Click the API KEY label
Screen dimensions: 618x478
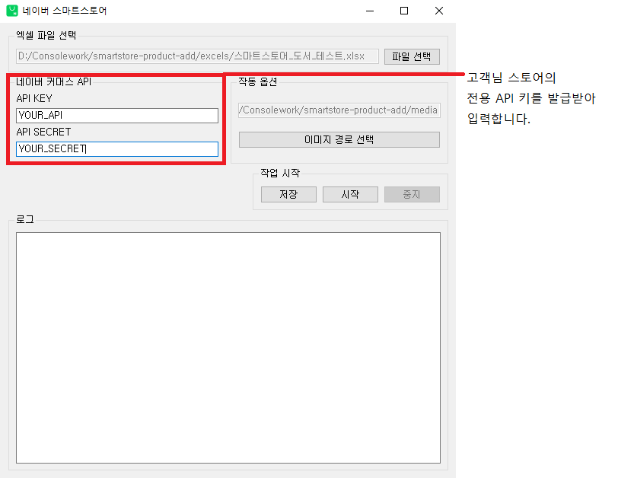coord(34,98)
